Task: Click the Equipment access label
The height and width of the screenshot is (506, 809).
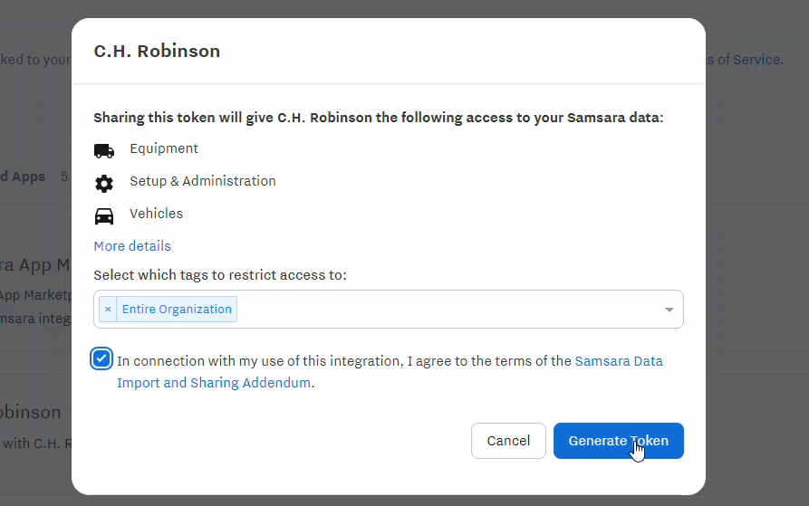Action: (164, 148)
